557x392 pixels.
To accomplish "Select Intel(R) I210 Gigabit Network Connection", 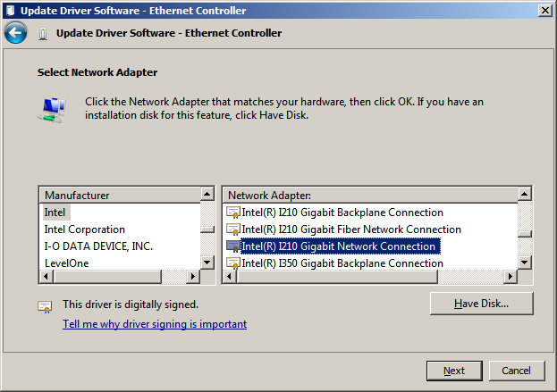I will [339, 246].
